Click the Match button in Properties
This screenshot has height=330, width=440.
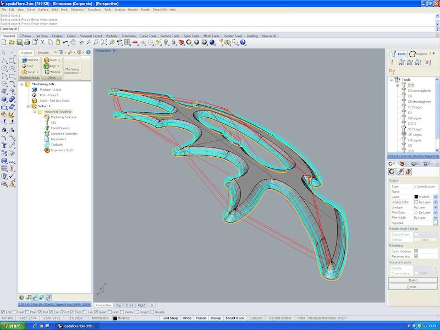click(413, 280)
